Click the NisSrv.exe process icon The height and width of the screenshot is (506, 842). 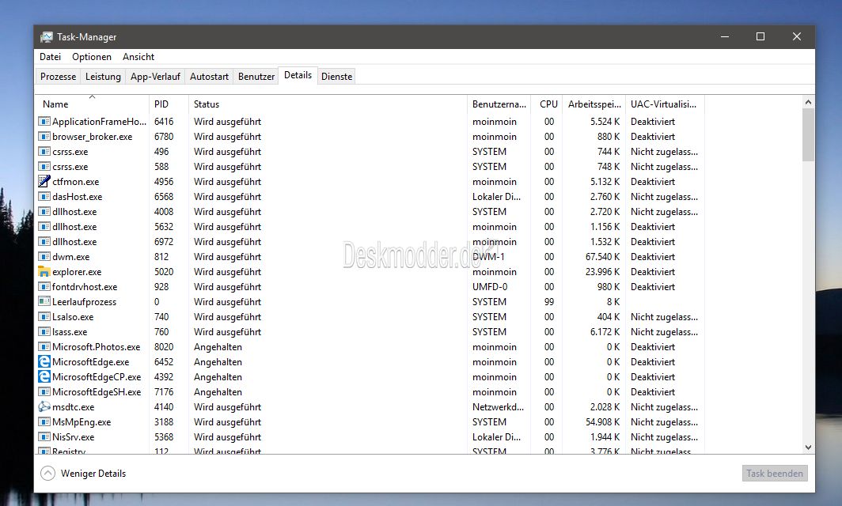coord(44,436)
